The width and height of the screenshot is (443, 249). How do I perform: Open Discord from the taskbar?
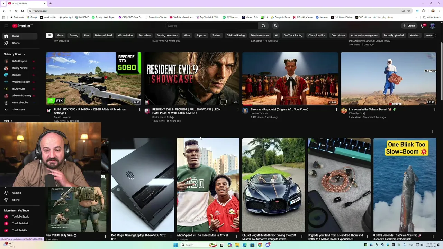coord(268,245)
